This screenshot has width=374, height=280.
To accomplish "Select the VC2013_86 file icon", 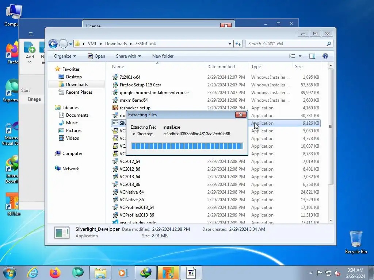I will 115,184.
